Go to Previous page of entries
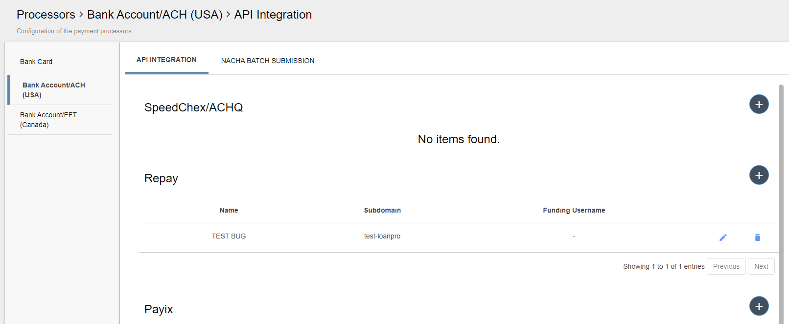This screenshot has width=789, height=324. pyautogui.click(x=726, y=266)
